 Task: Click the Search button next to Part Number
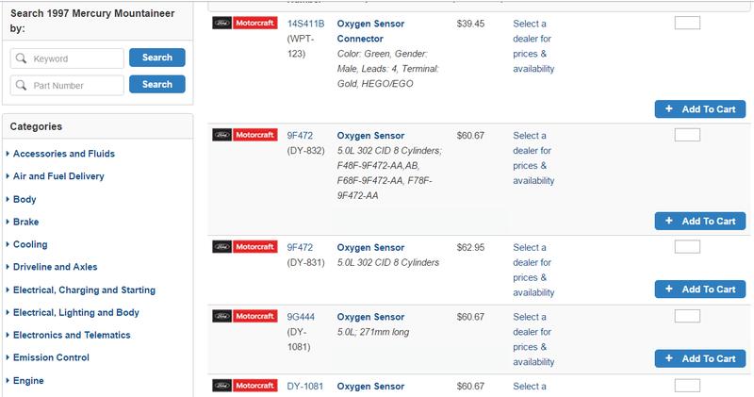(x=157, y=84)
